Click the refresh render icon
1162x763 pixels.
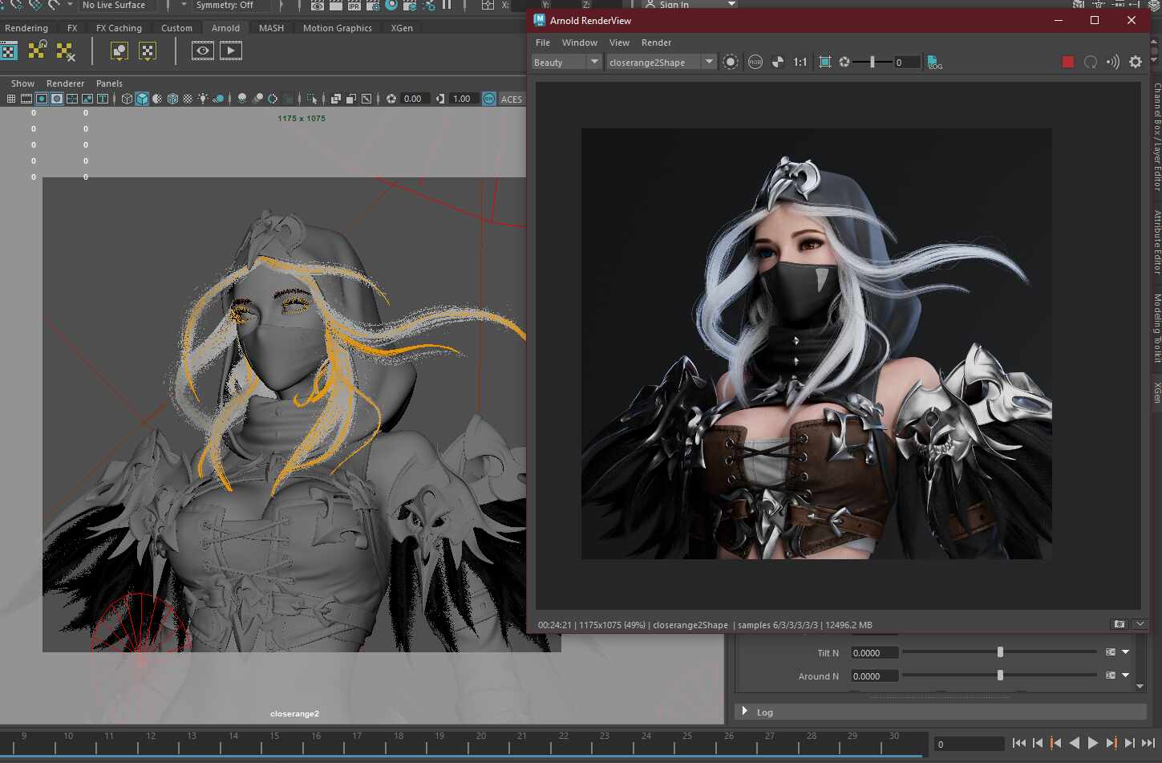[1090, 62]
